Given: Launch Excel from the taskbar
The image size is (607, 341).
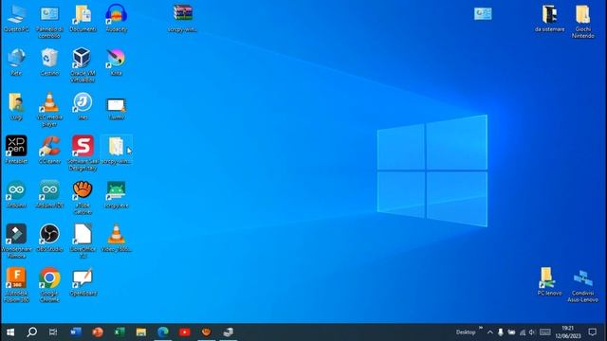Looking at the screenshot, I should coord(120,332).
